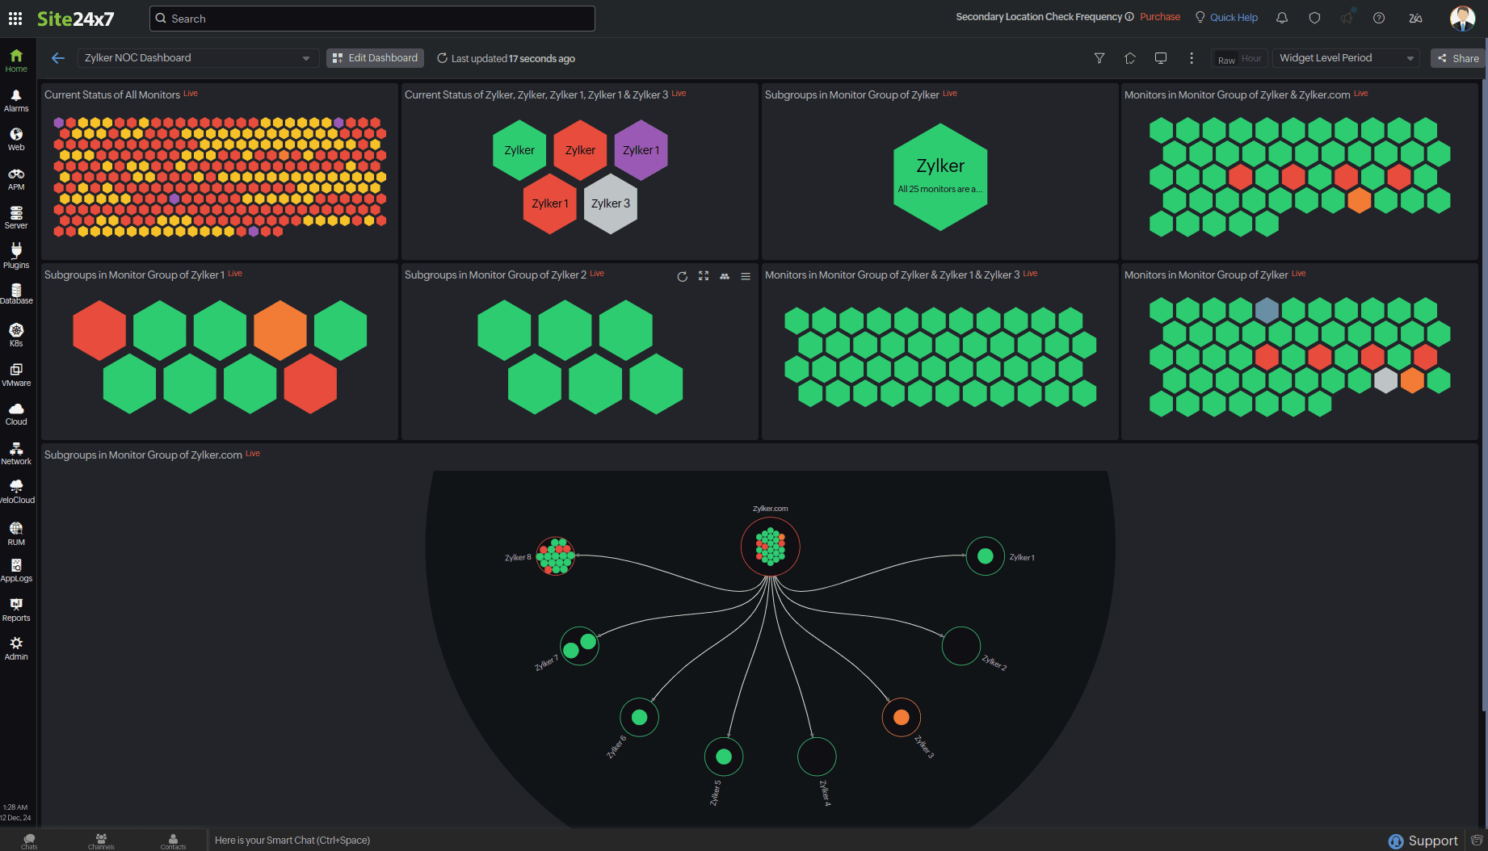The image size is (1488, 851).
Task: Click the Purchase link
Action: 1160,17
